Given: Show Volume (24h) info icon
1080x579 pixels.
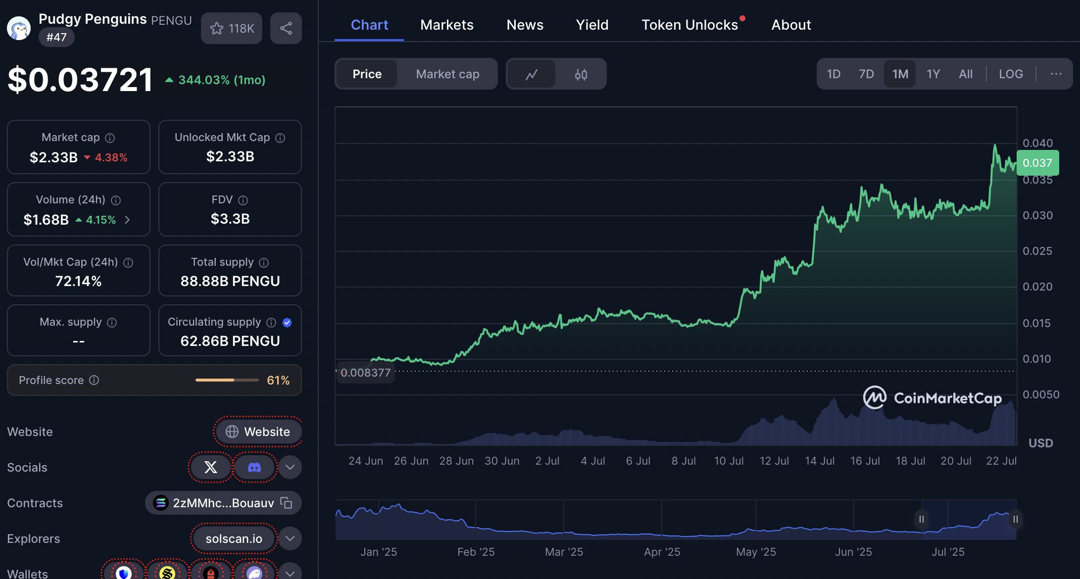Looking at the screenshot, I should pos(116,200).
